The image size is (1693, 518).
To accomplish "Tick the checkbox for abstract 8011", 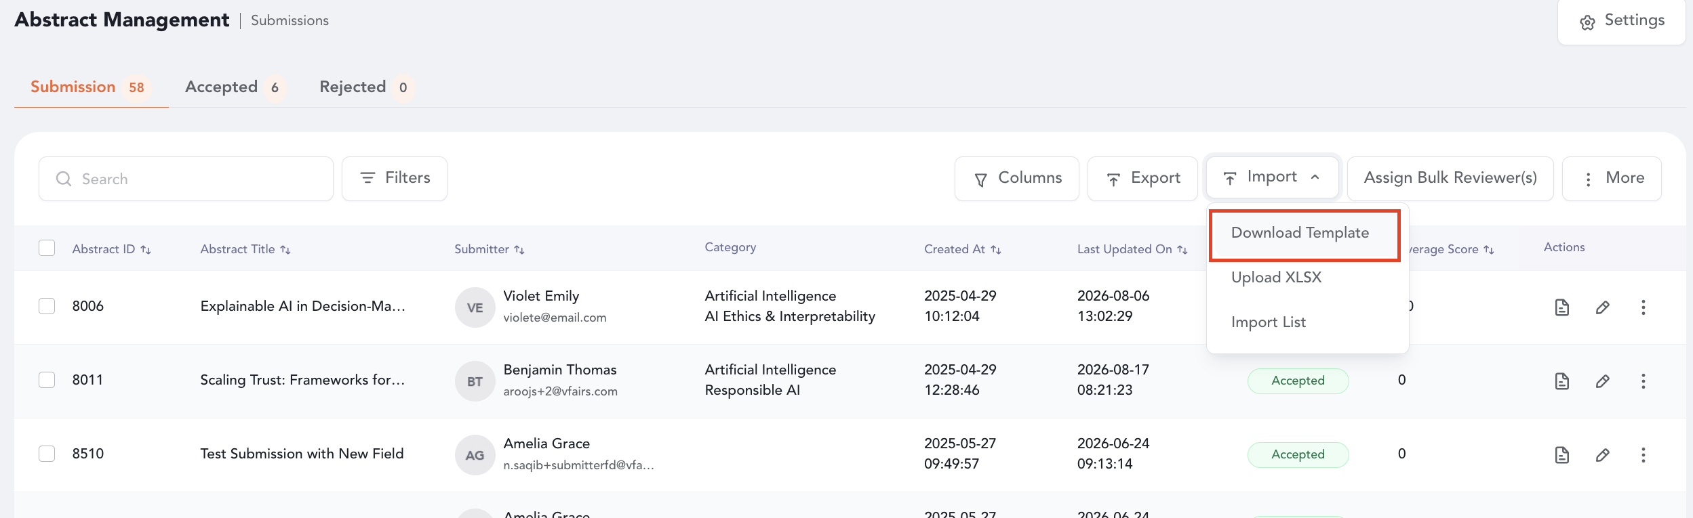I will point(47,380).
